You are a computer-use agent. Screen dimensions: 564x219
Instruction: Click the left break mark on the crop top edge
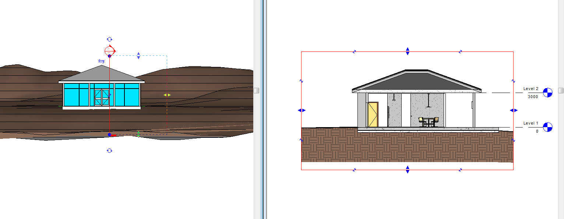pos(354,52)
